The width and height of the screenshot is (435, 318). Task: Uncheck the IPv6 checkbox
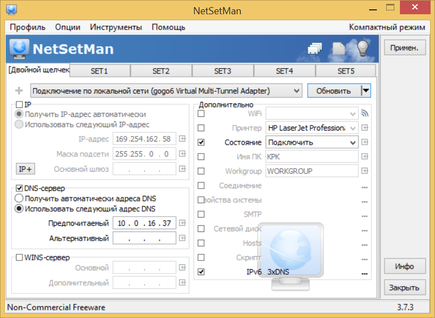click(201, 272)
